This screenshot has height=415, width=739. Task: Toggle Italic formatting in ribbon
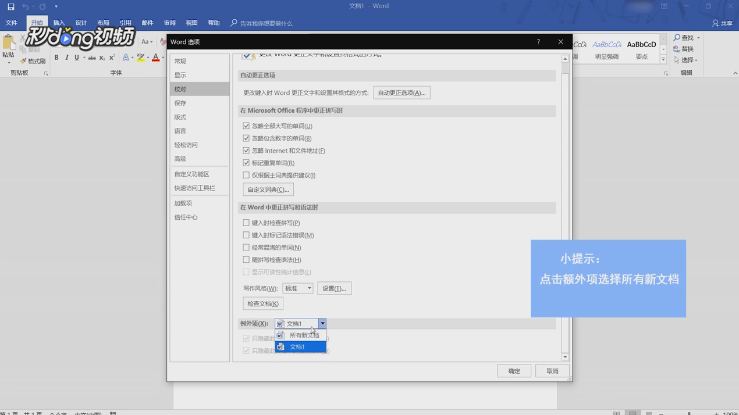[x=67, y=58]
